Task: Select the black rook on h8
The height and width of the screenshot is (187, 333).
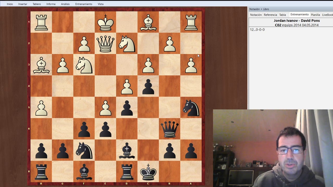Action: click(41, 172)
